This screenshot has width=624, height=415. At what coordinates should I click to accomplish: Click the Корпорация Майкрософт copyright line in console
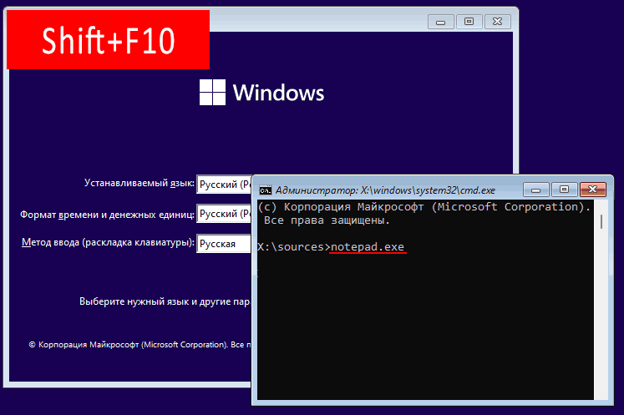(x=424, y=207)
